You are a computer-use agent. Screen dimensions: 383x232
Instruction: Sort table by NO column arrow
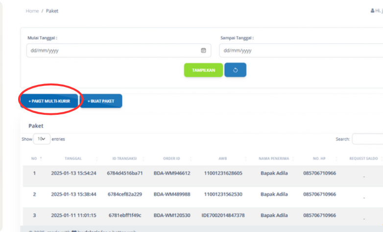41,158
